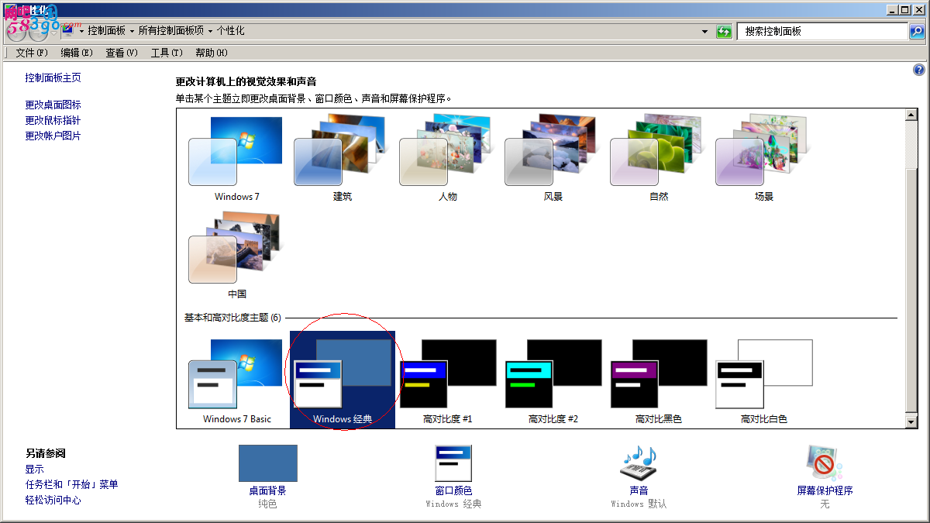Click the 基本和高对比度主题 (6) heading
930x523 pixels.
click(x=232, y=318)
